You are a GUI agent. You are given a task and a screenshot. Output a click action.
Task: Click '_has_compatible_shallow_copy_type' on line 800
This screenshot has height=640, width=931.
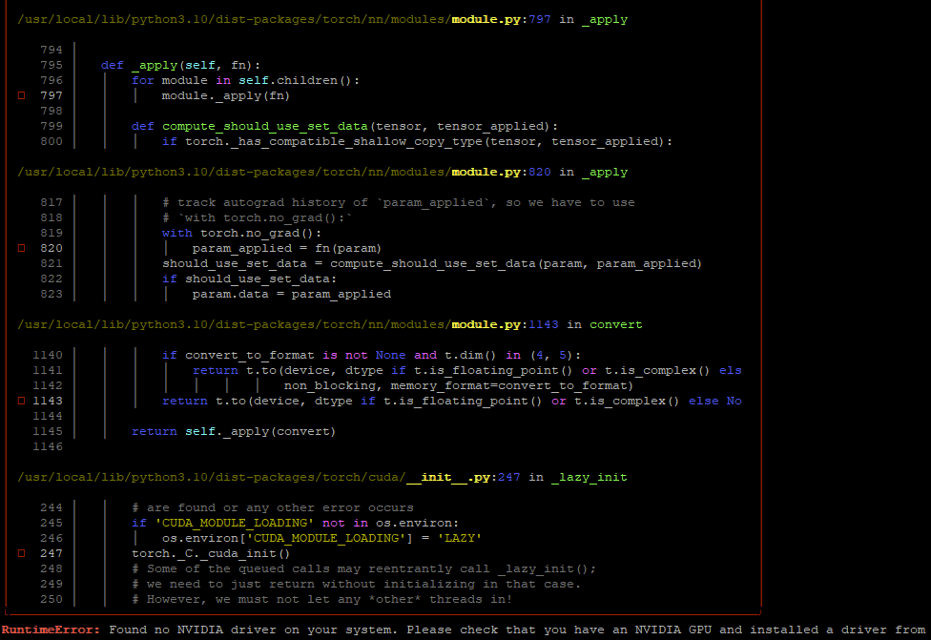point(356,142)
